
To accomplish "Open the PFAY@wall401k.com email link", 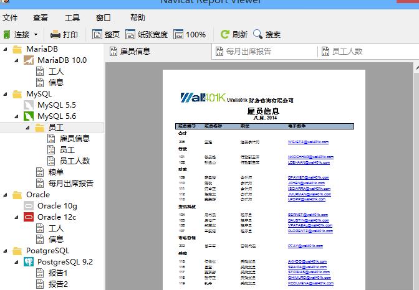I will pyautogui.click(x=306, y=246).
